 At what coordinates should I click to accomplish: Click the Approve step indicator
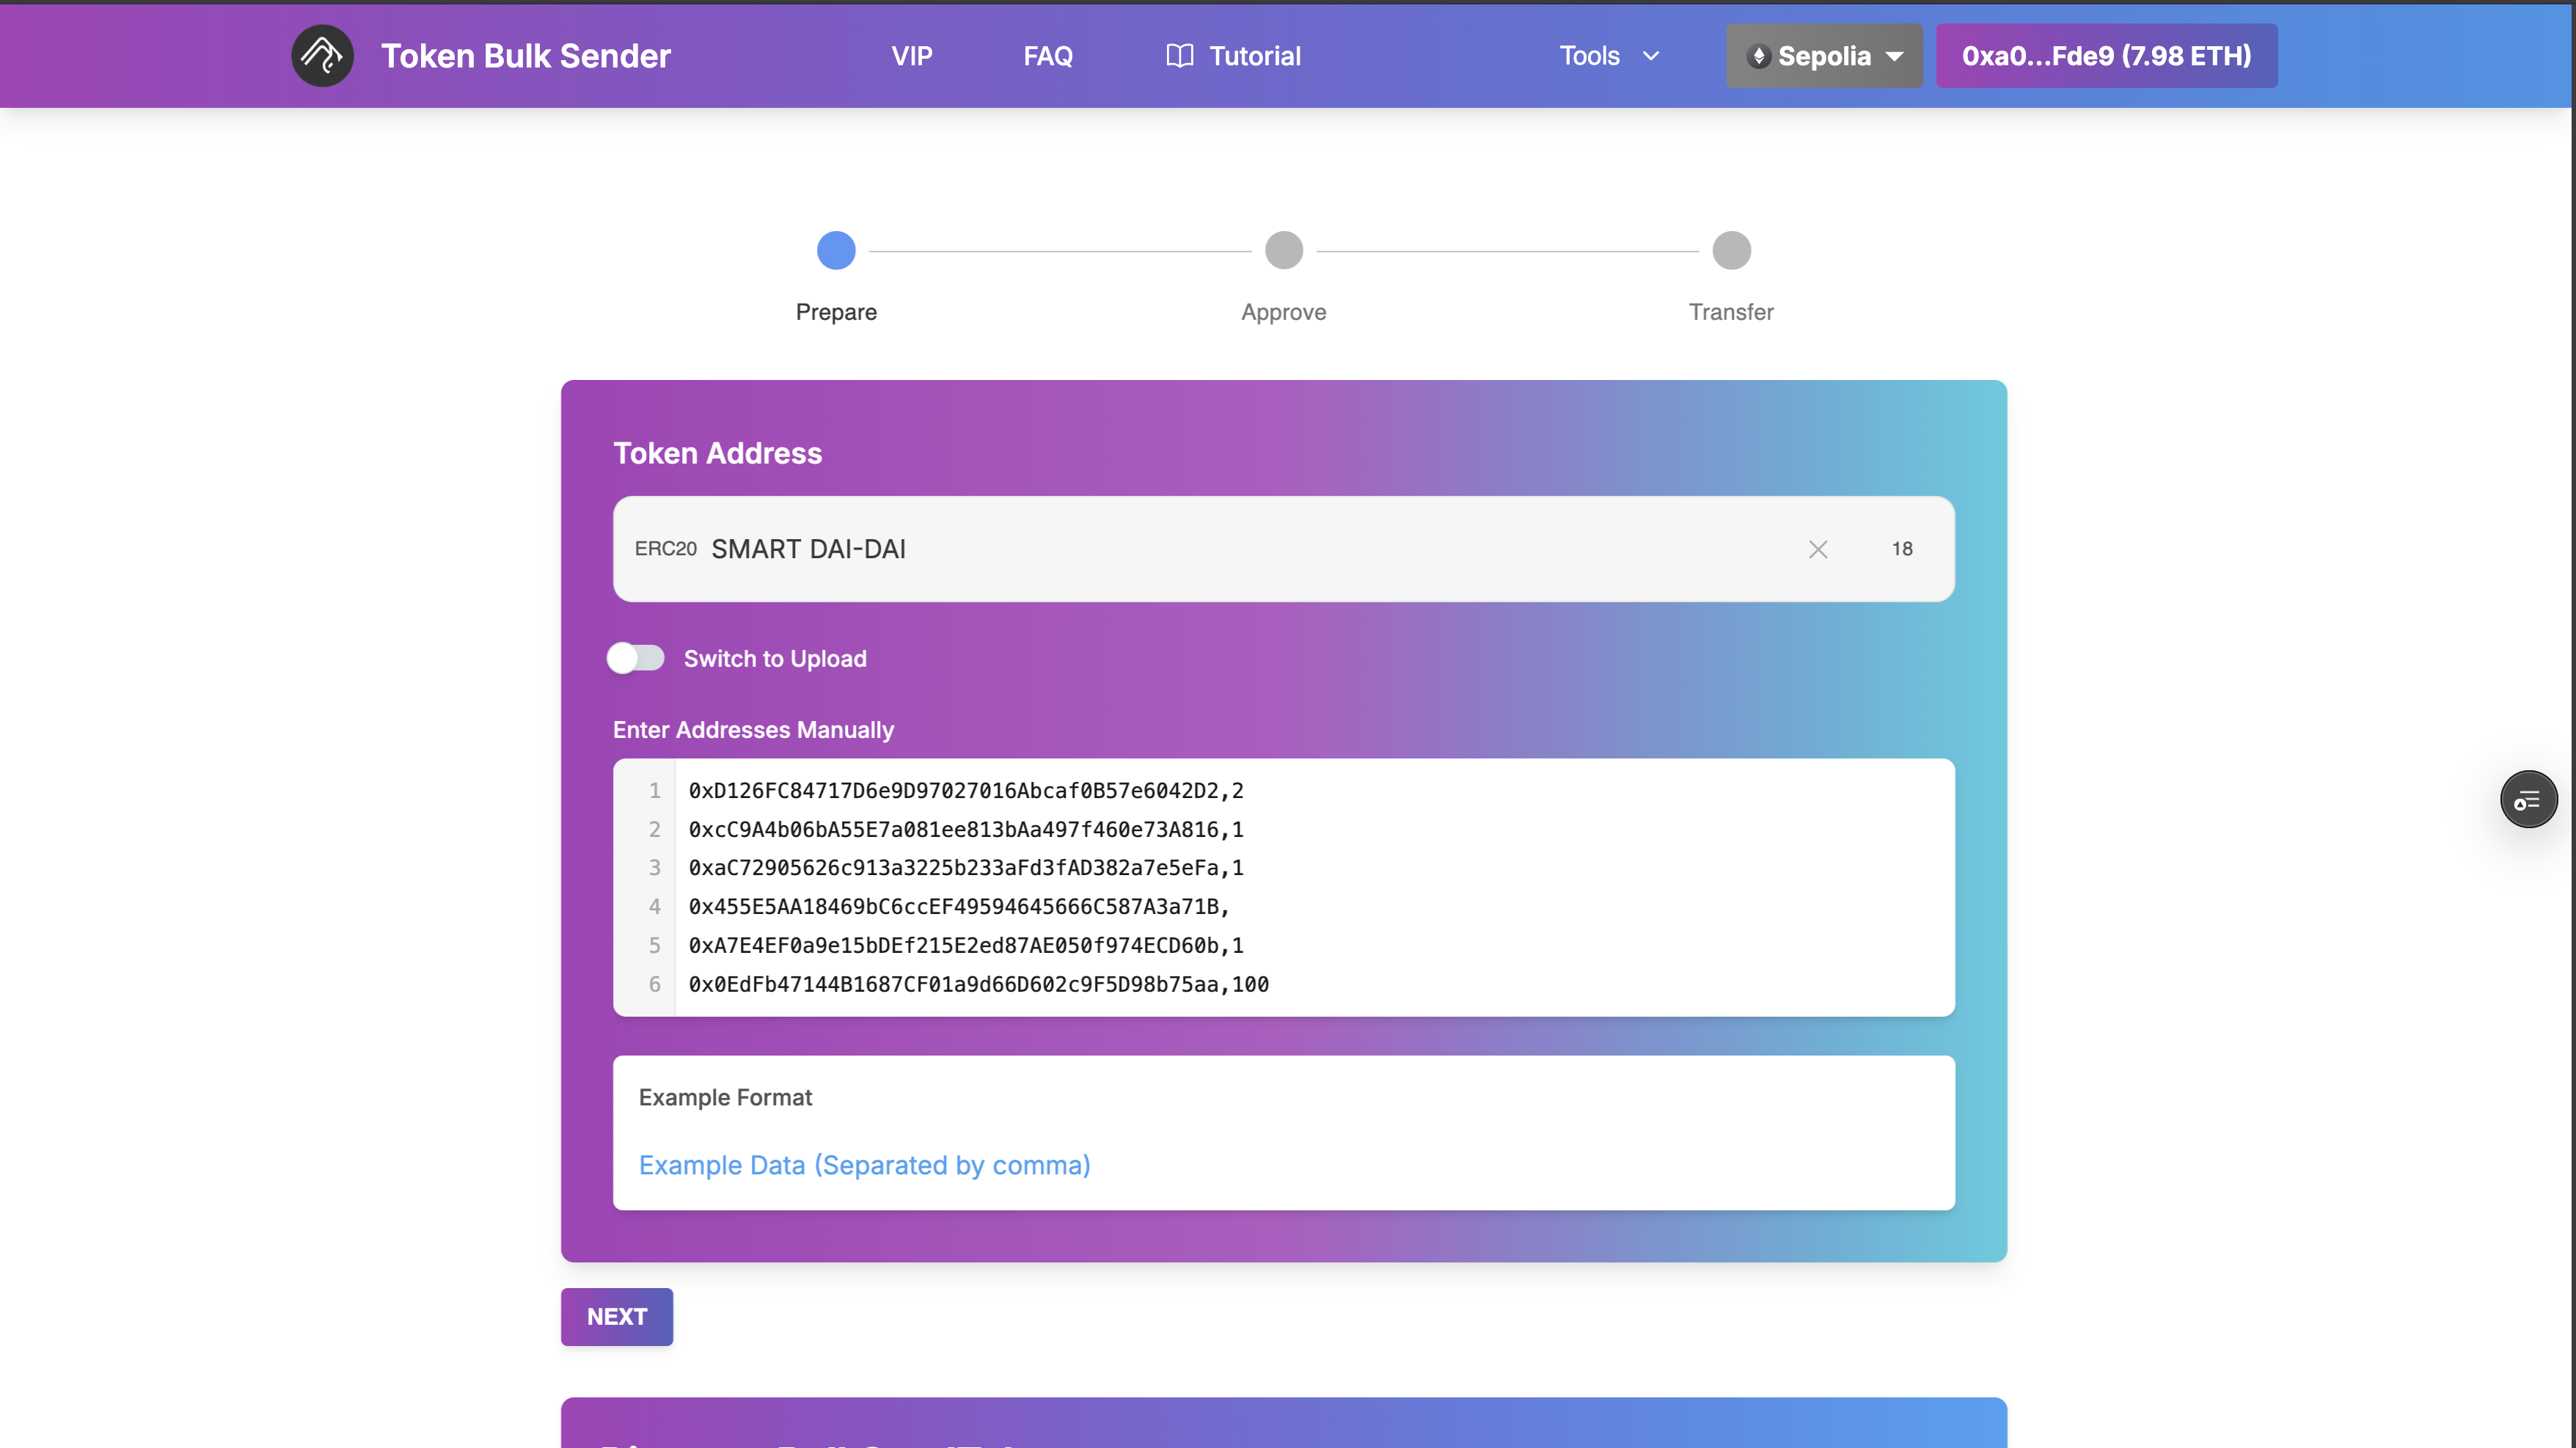coord(1283,250)
